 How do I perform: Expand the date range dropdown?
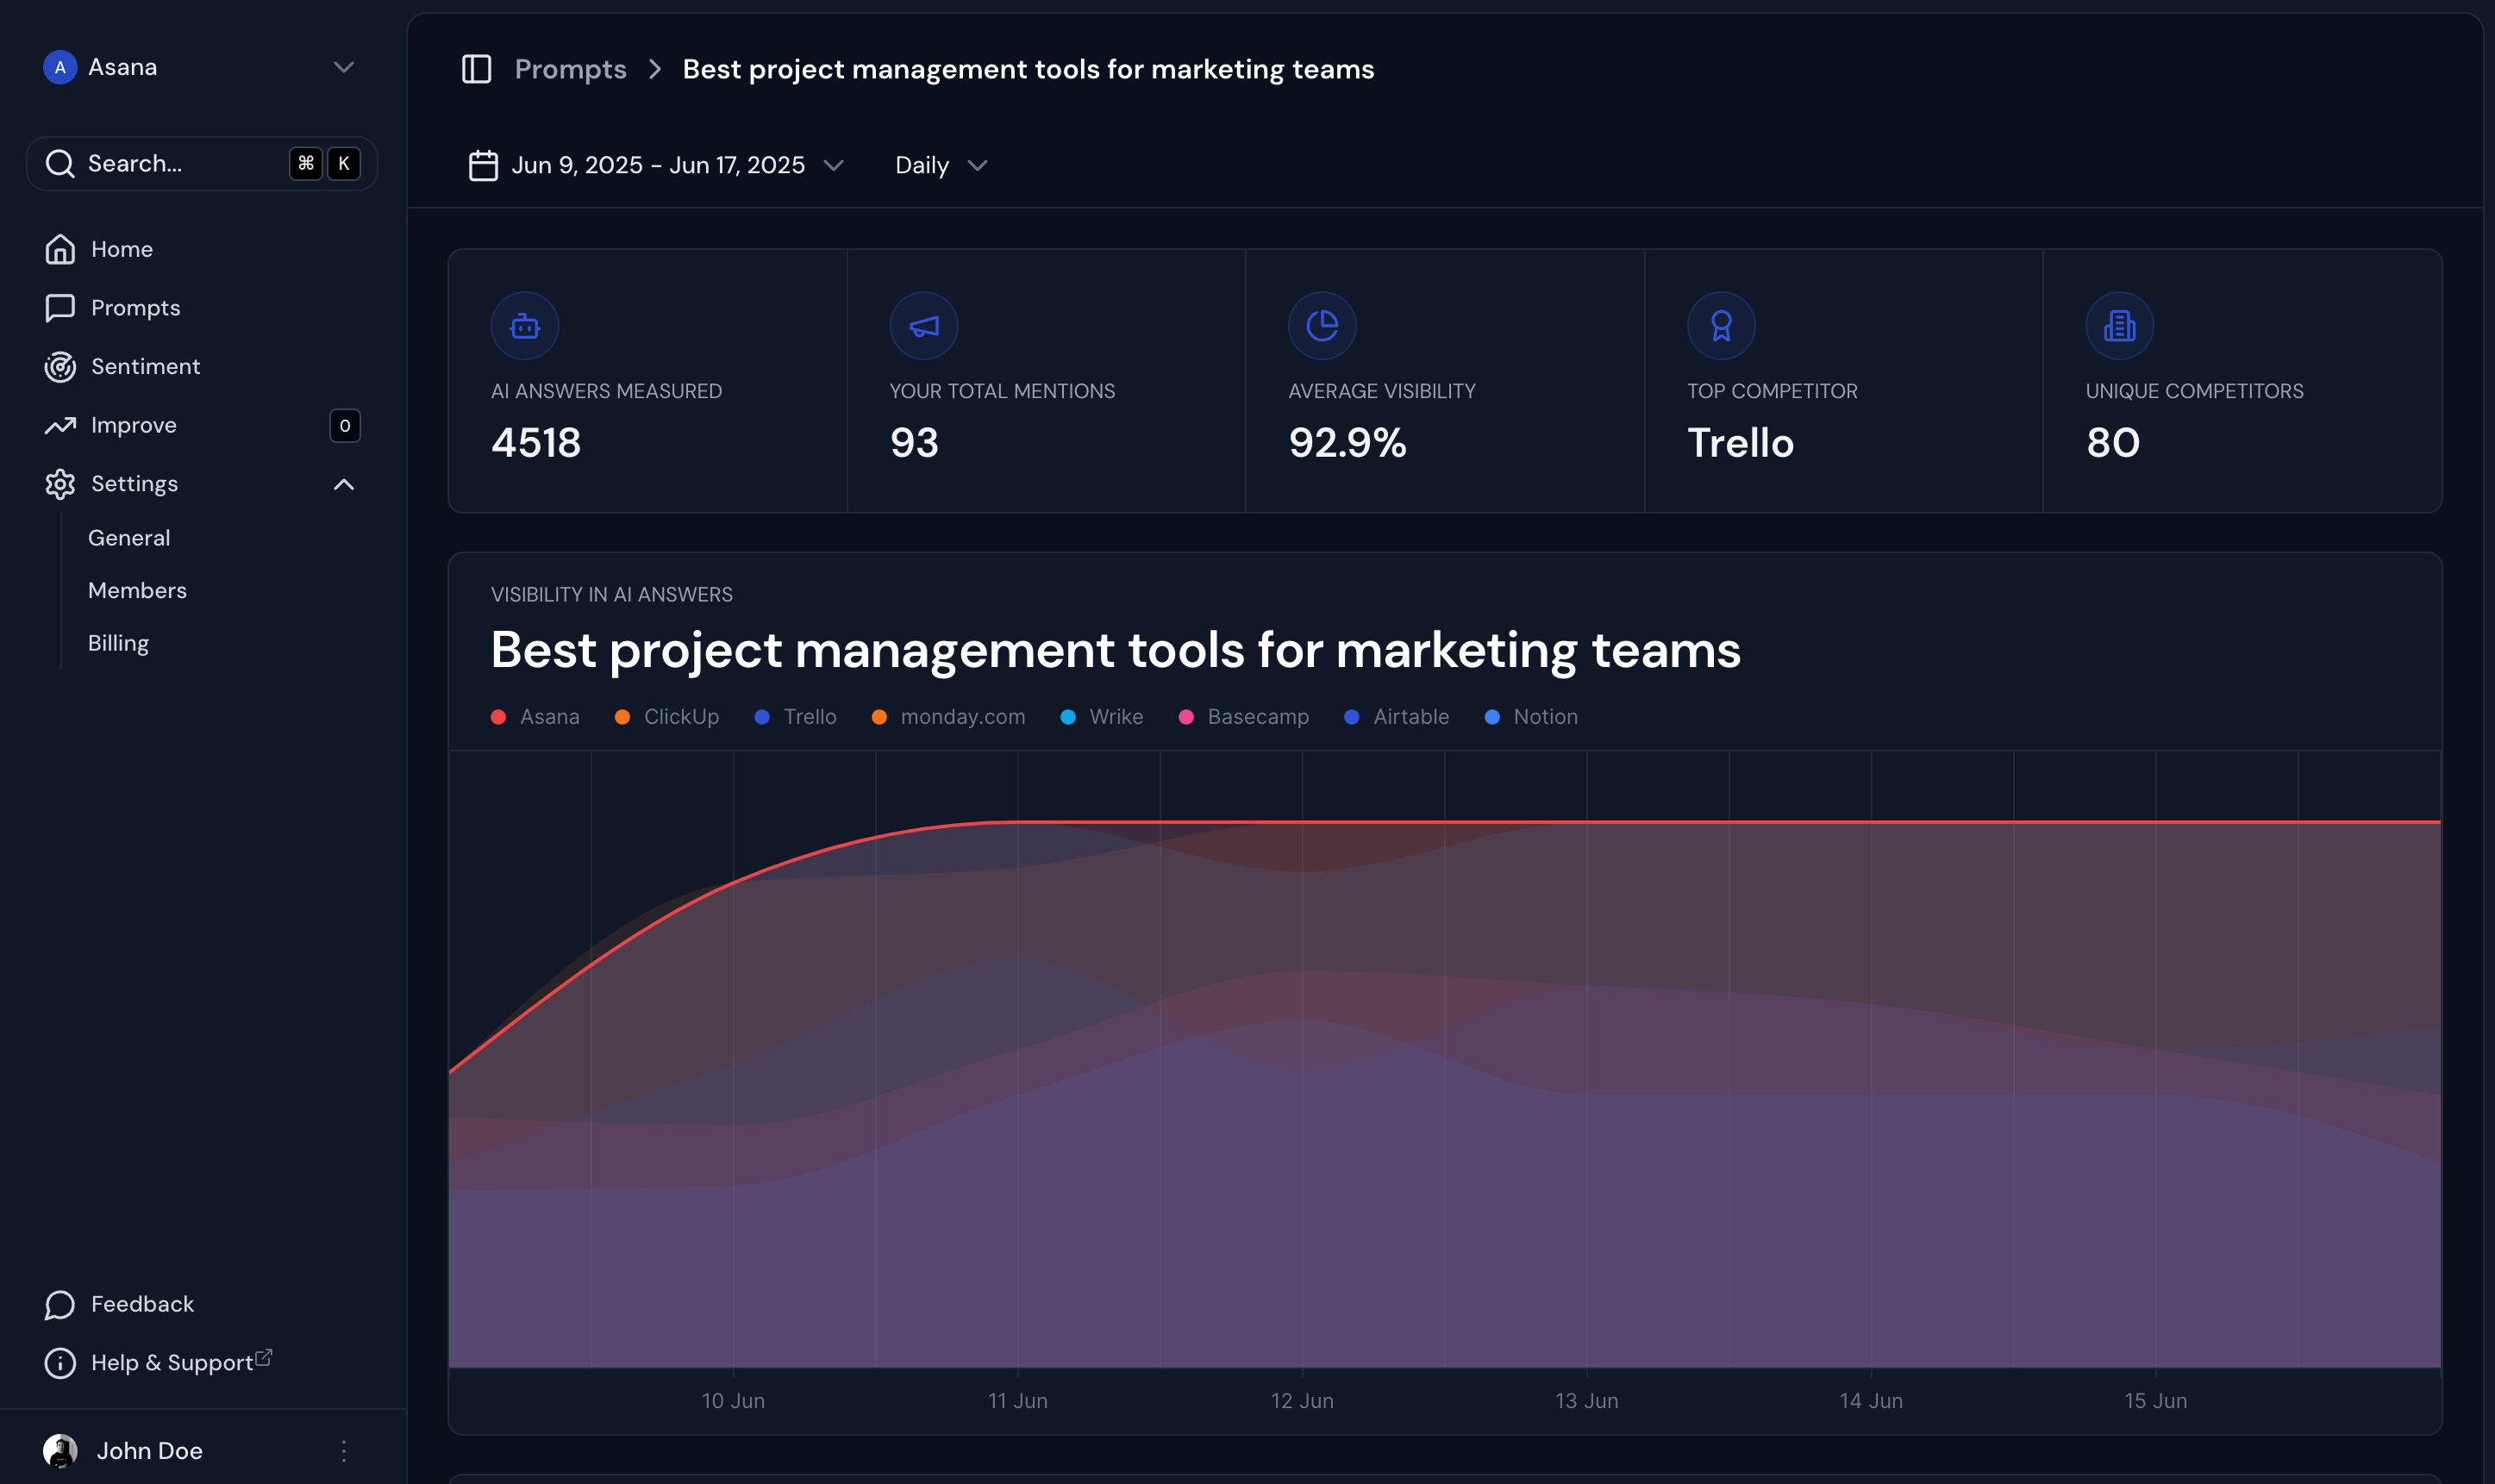(x=836, y=165)
